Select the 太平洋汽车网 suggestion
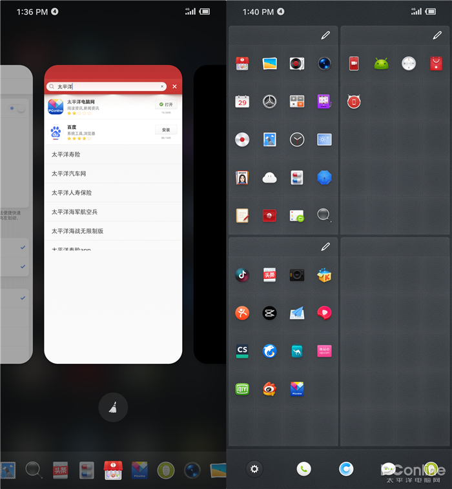 pyautogui.click(x=113, y=174)
